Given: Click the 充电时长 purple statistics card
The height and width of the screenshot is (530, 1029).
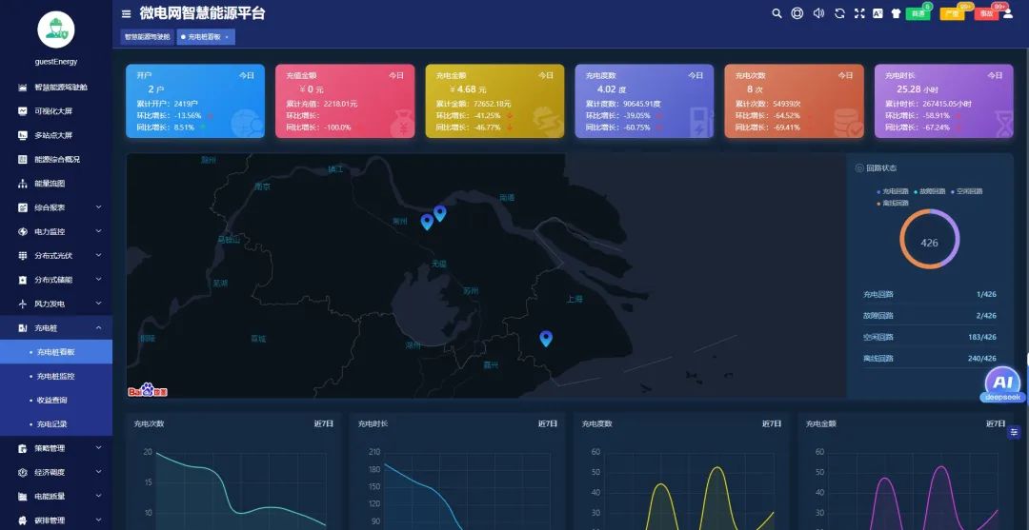Looking at the screenshot, I should pyautogui.click(x=943, y=101).
